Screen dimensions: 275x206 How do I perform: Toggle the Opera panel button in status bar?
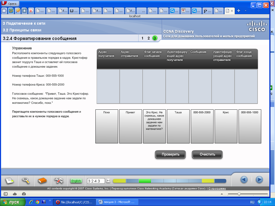coord(6,194)
